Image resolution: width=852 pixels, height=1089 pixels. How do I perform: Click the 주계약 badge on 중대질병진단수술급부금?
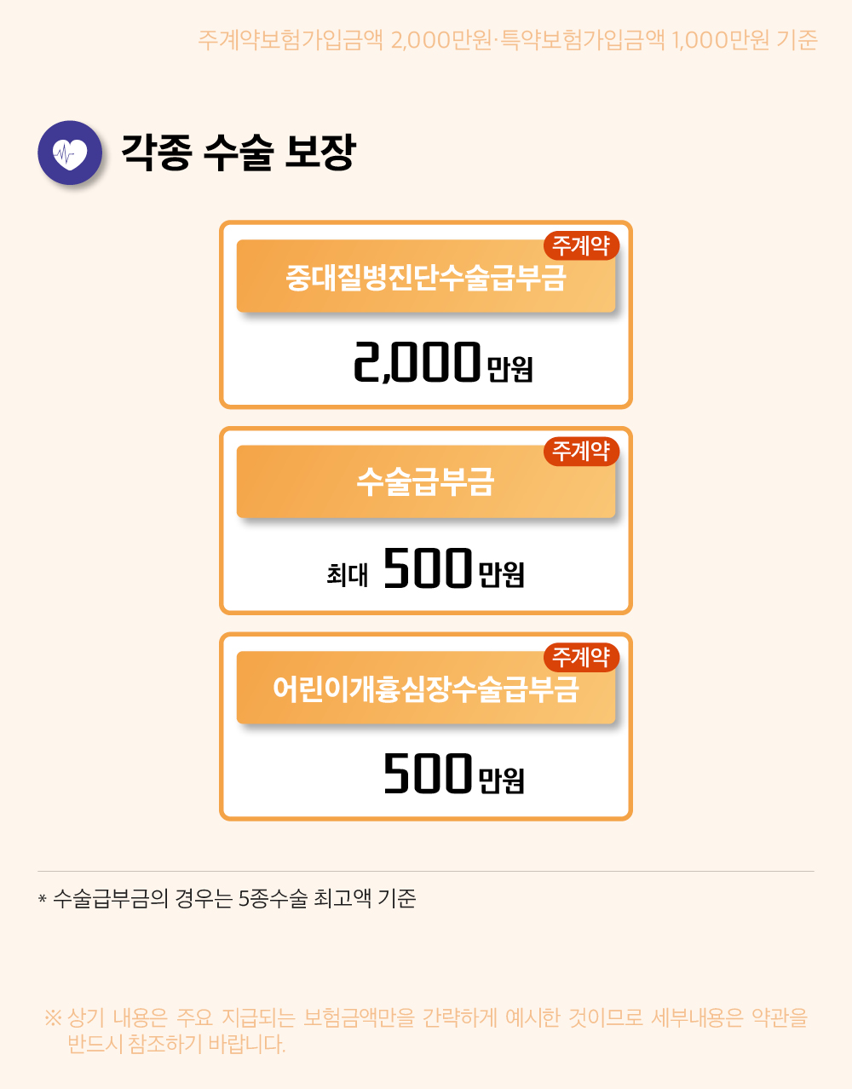581,245
